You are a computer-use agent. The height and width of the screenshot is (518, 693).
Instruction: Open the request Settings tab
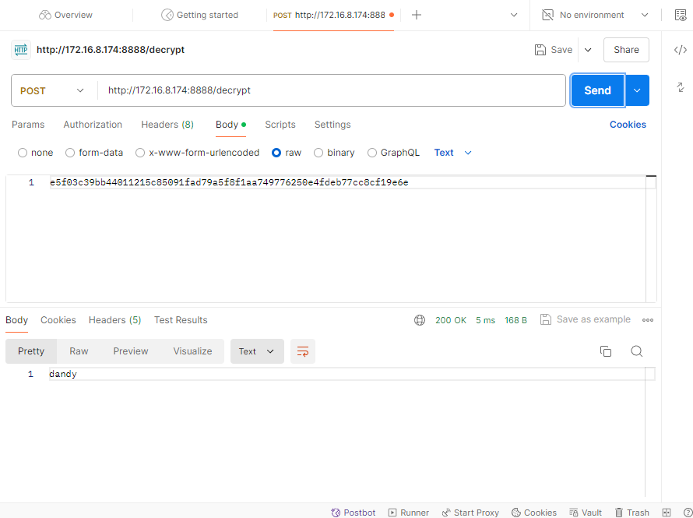(x=332, y=125)
